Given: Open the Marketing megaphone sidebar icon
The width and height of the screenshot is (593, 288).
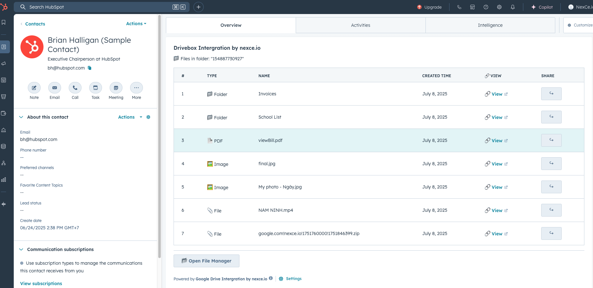Looking at the screenshot, I should point(4,63).
